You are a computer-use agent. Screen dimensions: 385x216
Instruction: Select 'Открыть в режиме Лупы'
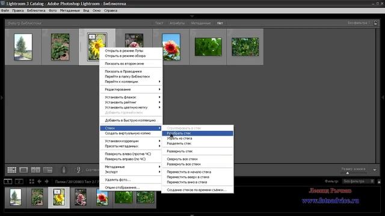131,50
